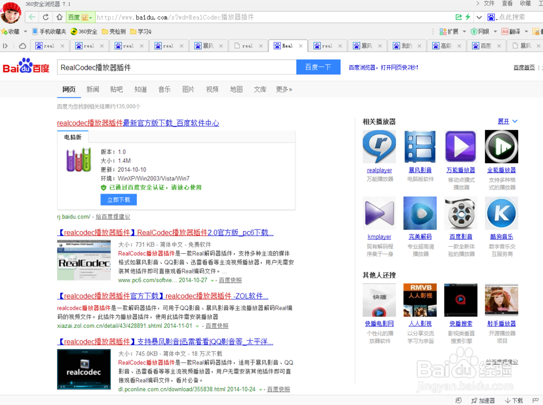Click the 加速器 accelerator icon
Image resolution: width=543 pixels, height=405 pixels.
[485, 401]
